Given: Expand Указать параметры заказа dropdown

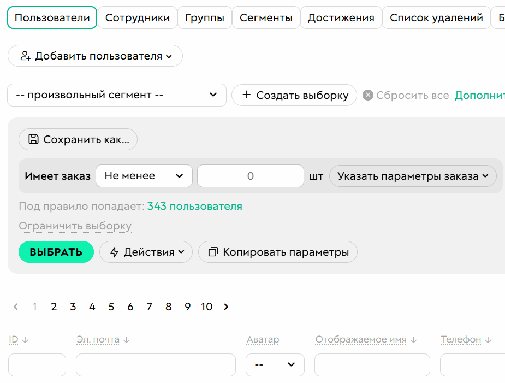Looking at the screenshot, I should [x=413, y=176].
